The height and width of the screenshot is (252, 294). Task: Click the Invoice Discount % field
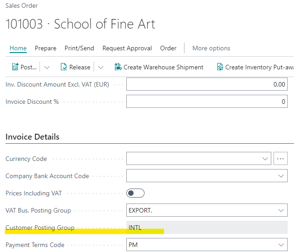pyautogui.click(x=206, y=102)
